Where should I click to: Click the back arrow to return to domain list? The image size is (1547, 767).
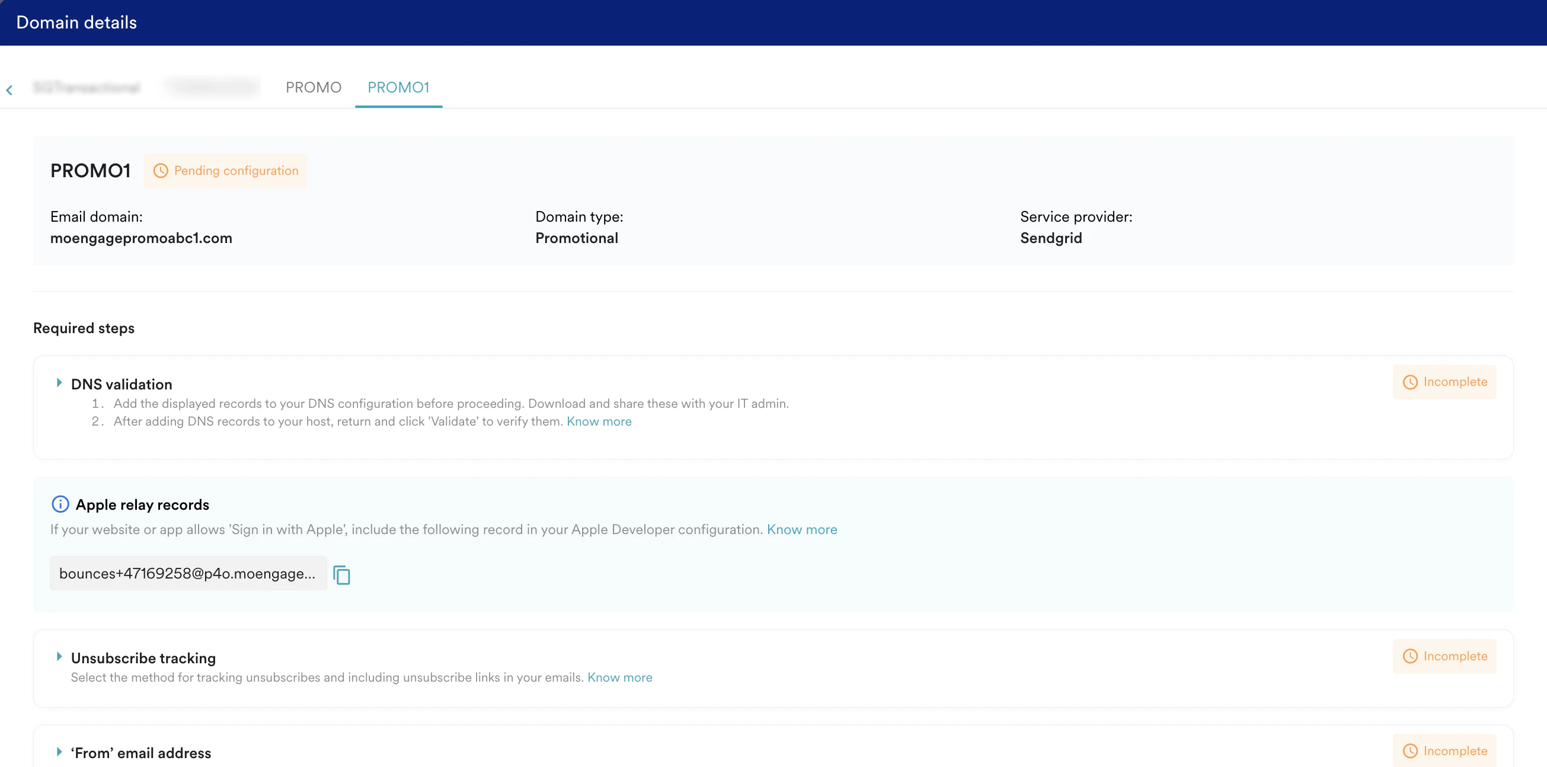tap(9, 90)
